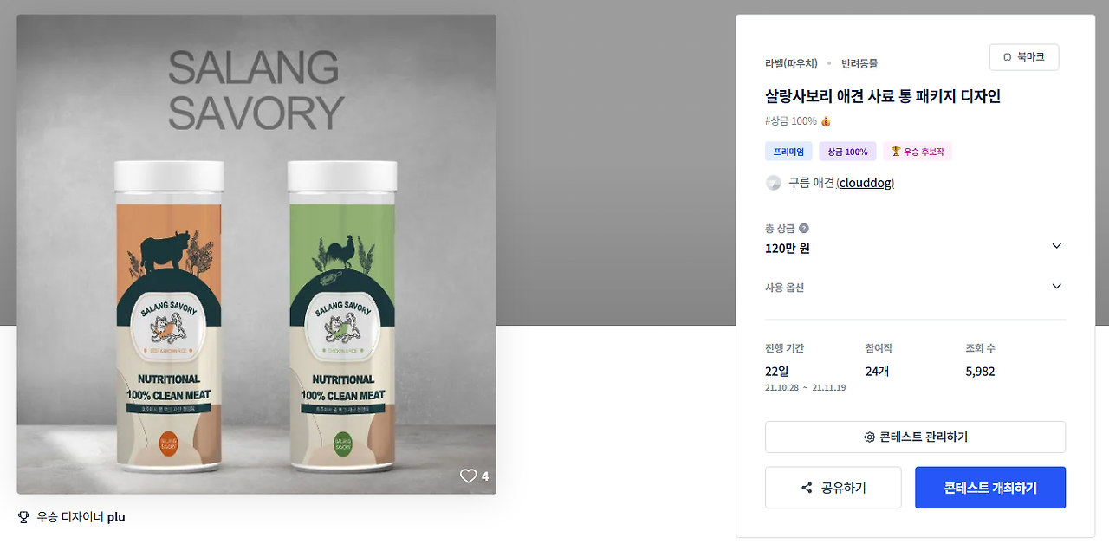Open the clouddog profile link
Image resolution: width=1109 pixels, height=544 pixels.
coord(866,183)
